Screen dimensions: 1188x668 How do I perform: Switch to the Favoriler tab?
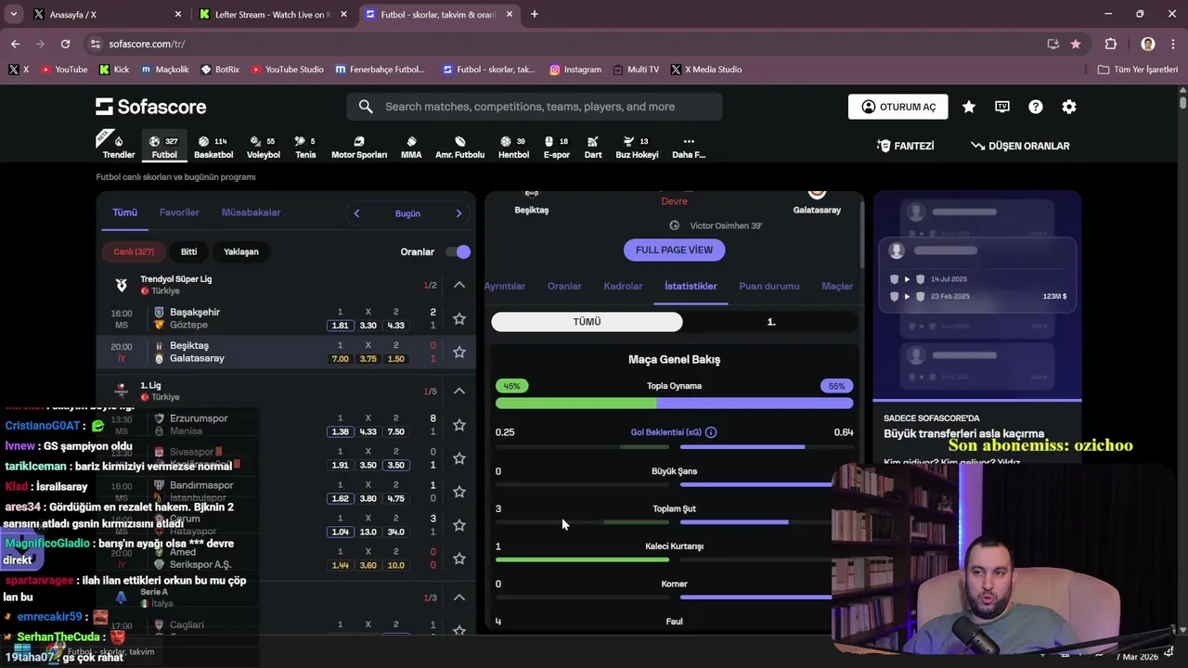pyautogui.click(x=179, y=212)
